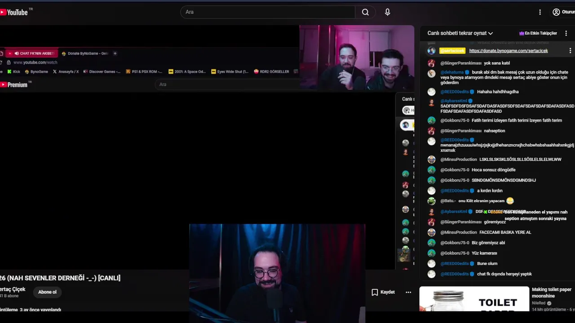
Task: Open the donate.bynogame.com/sertacicek pinned link
Action: pos(509,51)
